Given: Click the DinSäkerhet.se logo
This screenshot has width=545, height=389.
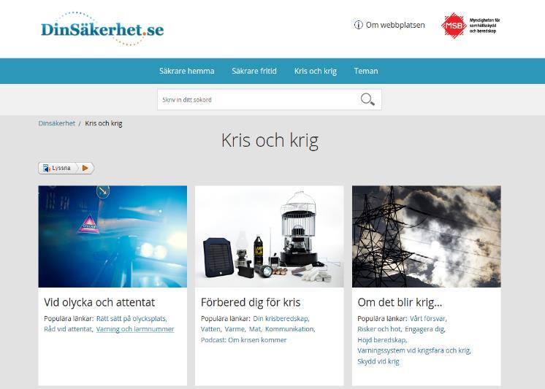Looking at the screenshot, I should coord(102,28).
